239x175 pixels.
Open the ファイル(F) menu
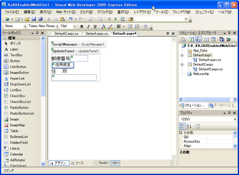12,12
